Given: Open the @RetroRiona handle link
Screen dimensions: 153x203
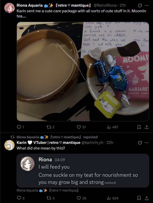Looking at the screenshot, I should [105, 5].
